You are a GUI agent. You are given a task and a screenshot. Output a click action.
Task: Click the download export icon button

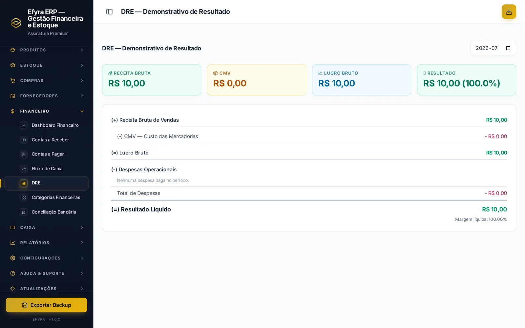(509, 12)
